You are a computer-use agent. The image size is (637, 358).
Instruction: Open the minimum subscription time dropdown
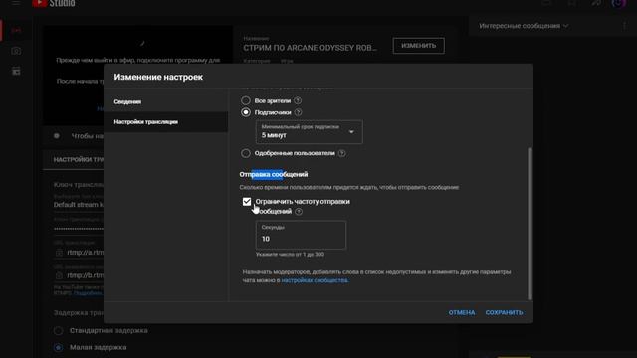[x=310, y=132]
